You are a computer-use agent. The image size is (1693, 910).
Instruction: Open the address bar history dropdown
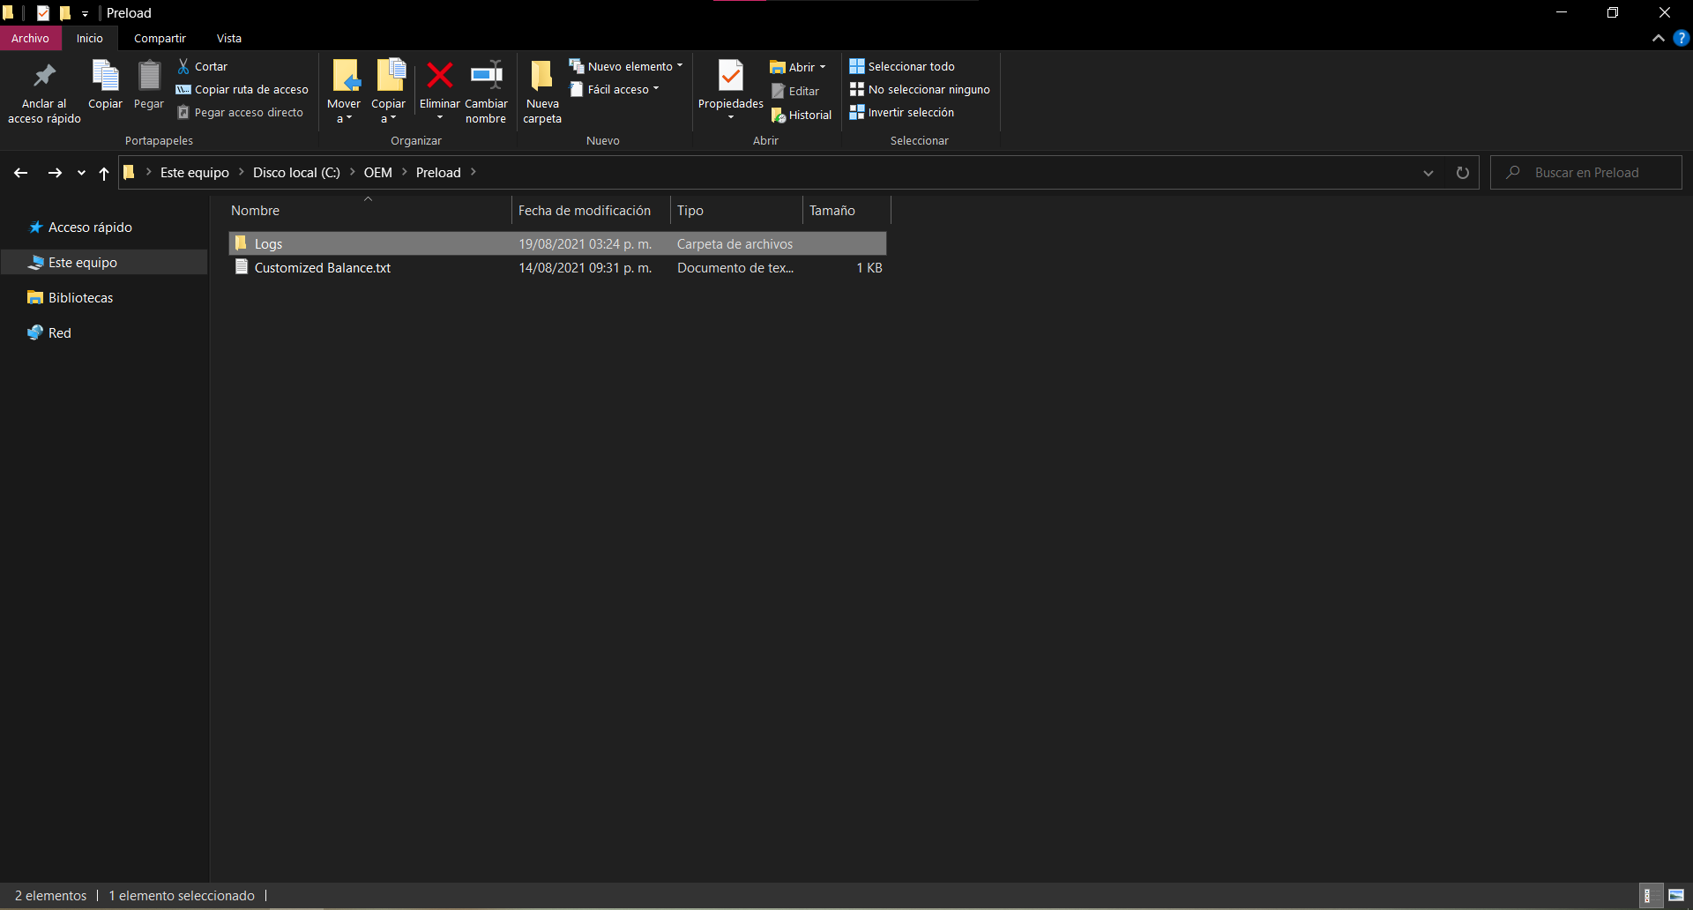(x=1428, y=173)
